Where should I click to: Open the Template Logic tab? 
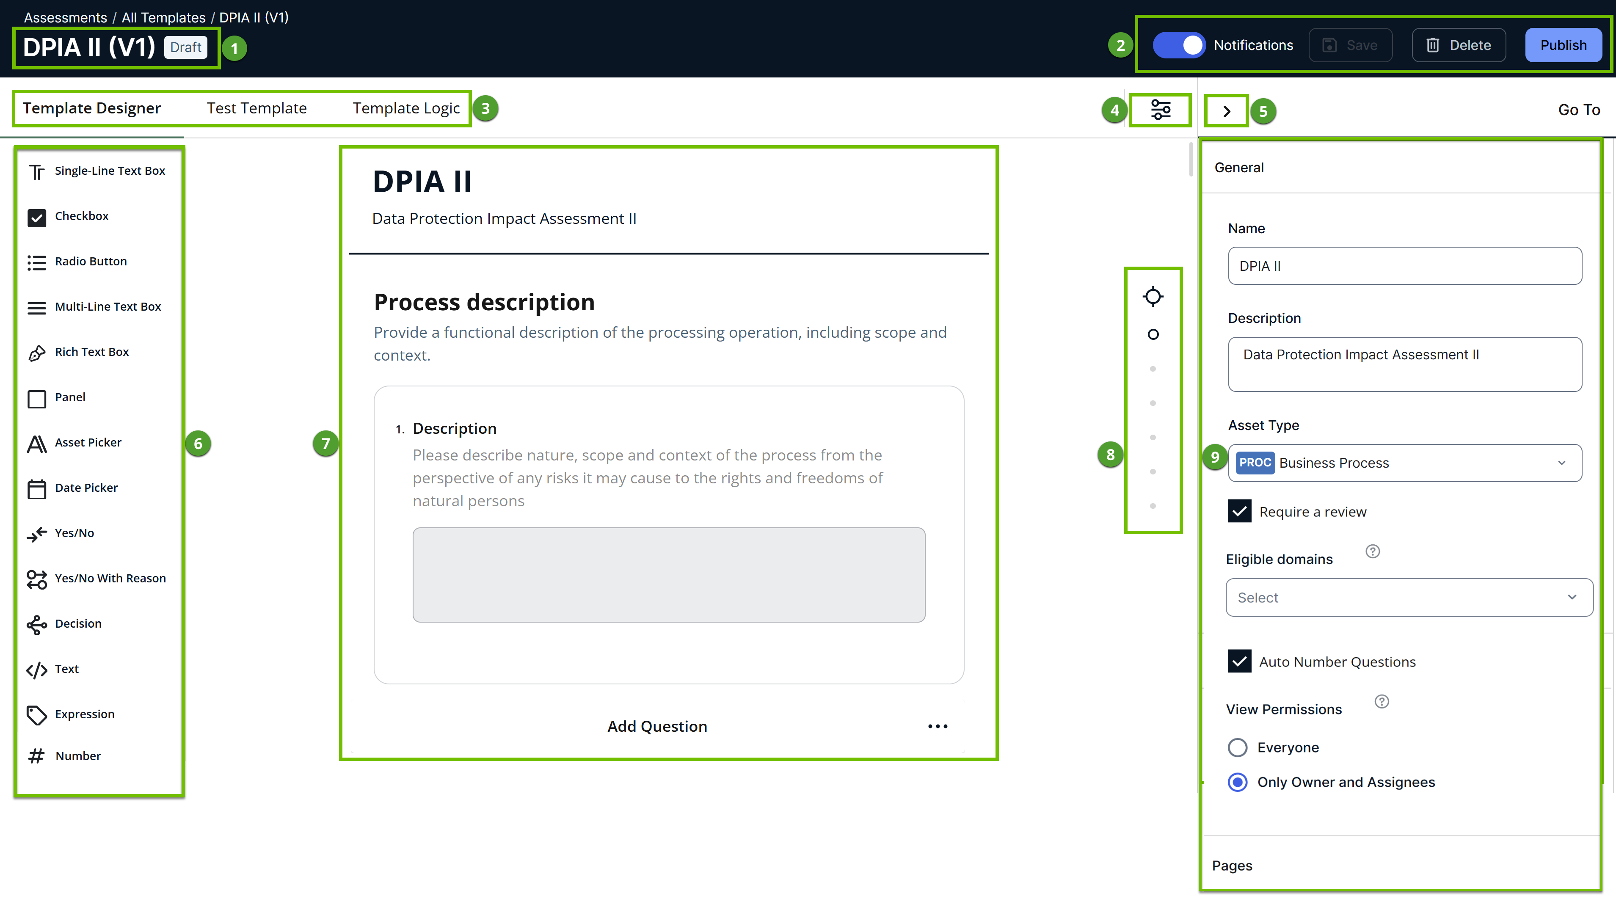406,108
